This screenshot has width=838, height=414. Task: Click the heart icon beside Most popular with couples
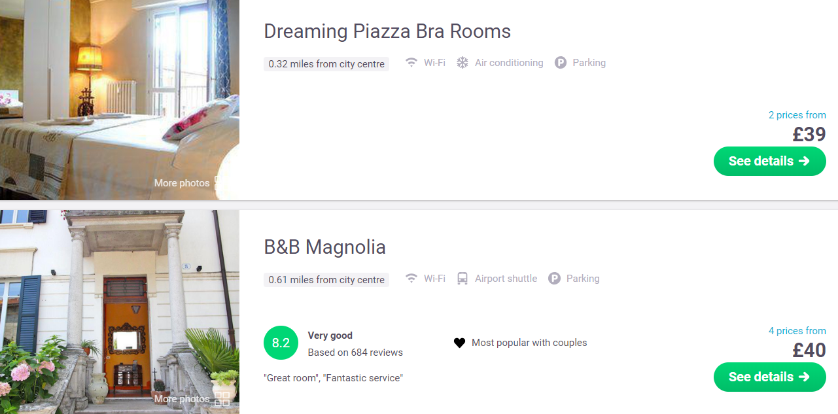459,343
